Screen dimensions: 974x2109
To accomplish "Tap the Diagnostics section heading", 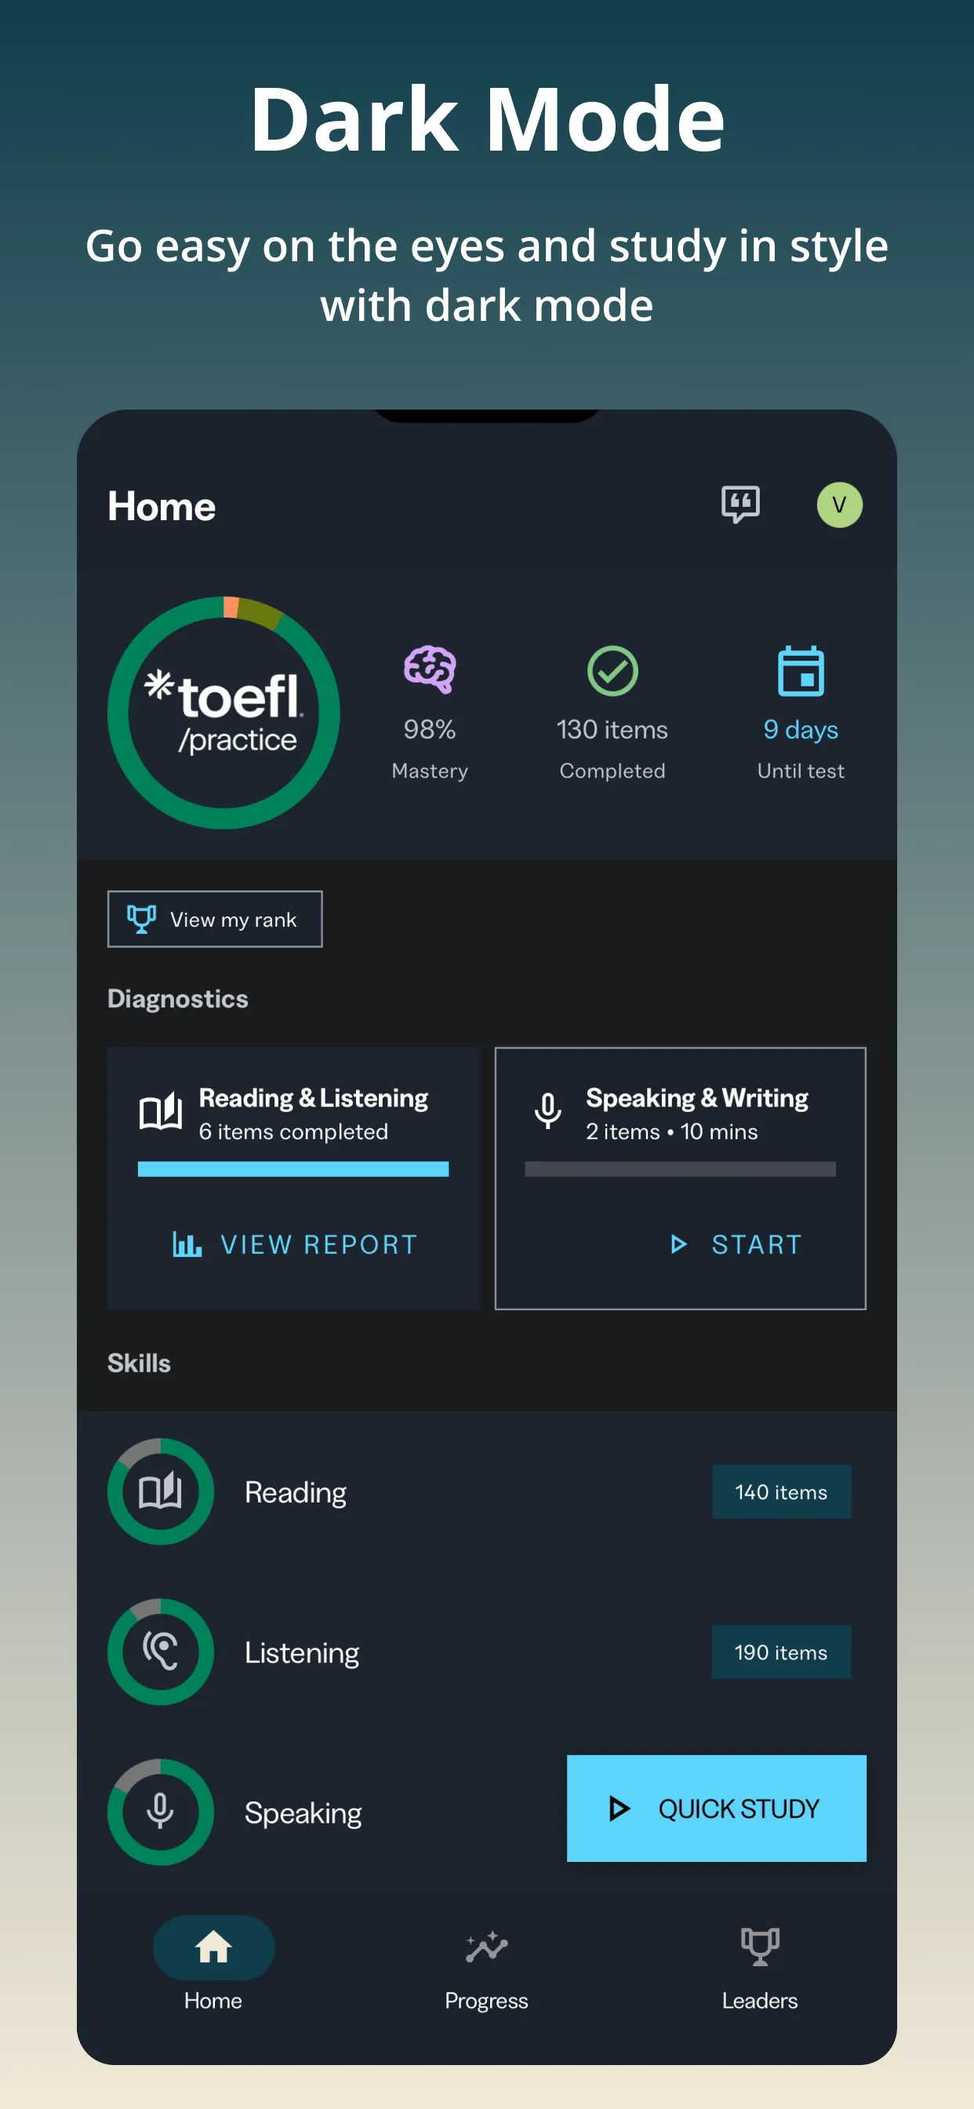I will (x=177, y=999).
